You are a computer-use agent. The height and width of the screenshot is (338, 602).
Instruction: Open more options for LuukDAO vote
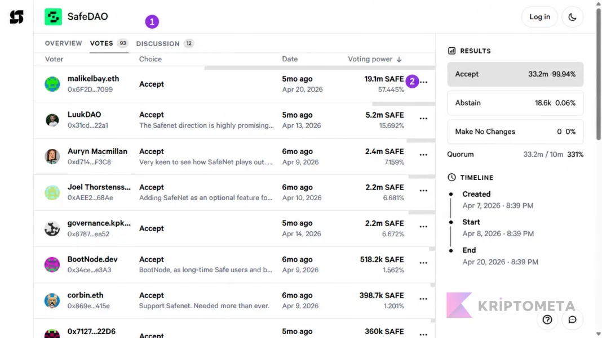(423, 119)
